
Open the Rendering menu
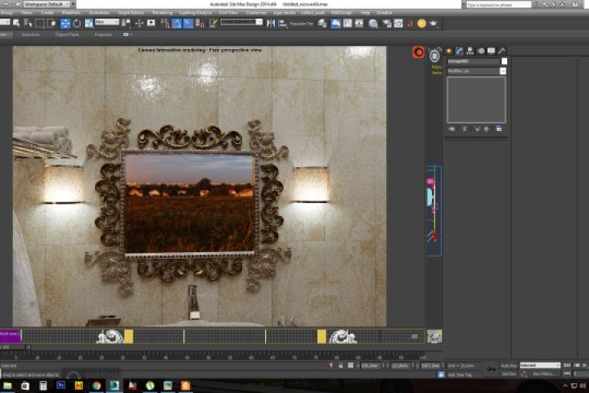(162, 13)
